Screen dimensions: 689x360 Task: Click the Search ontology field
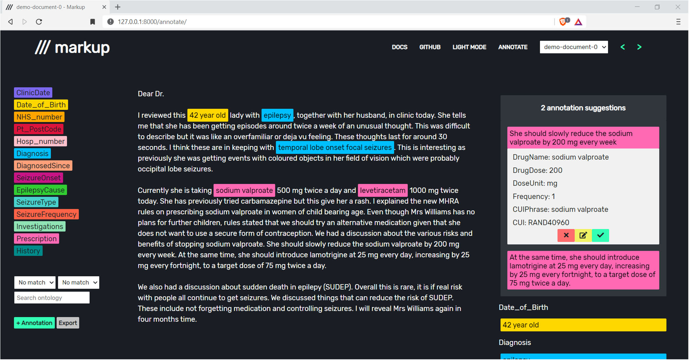click(x=52, y=298)
